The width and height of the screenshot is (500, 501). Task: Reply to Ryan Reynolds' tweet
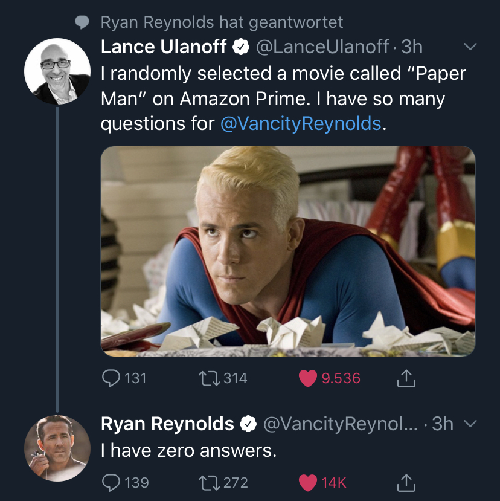click(111, 482)
